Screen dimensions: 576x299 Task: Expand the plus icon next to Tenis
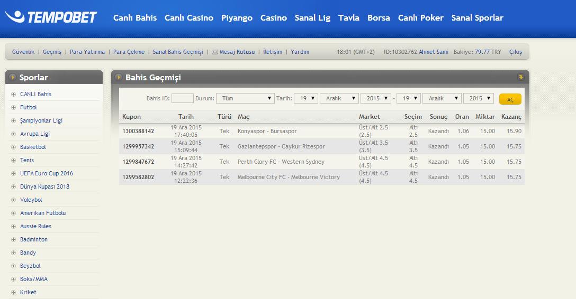[13, 161]
